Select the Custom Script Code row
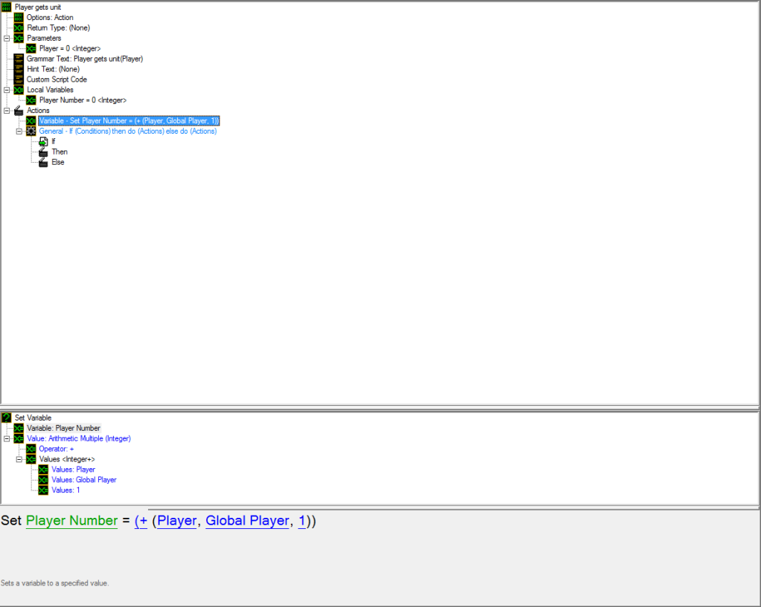The height and width of the screenshot is (607, 761). (57, 79)
